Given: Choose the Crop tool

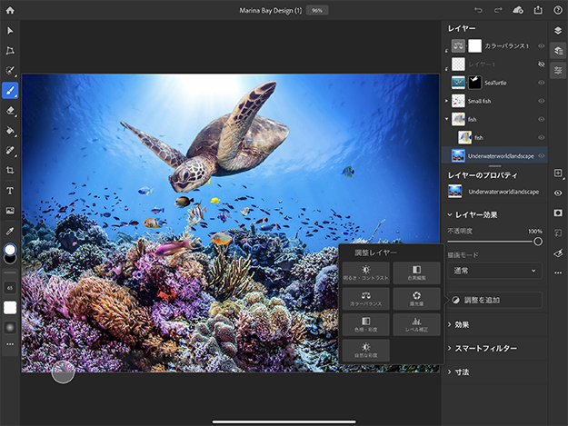Looking at the screenshot, I should tap(10, 170).
